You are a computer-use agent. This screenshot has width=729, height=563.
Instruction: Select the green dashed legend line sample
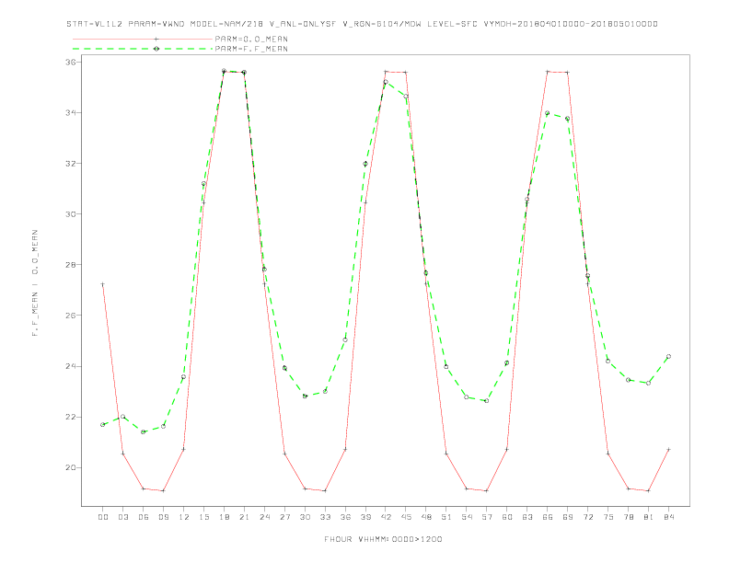click(x=143, y=49)
